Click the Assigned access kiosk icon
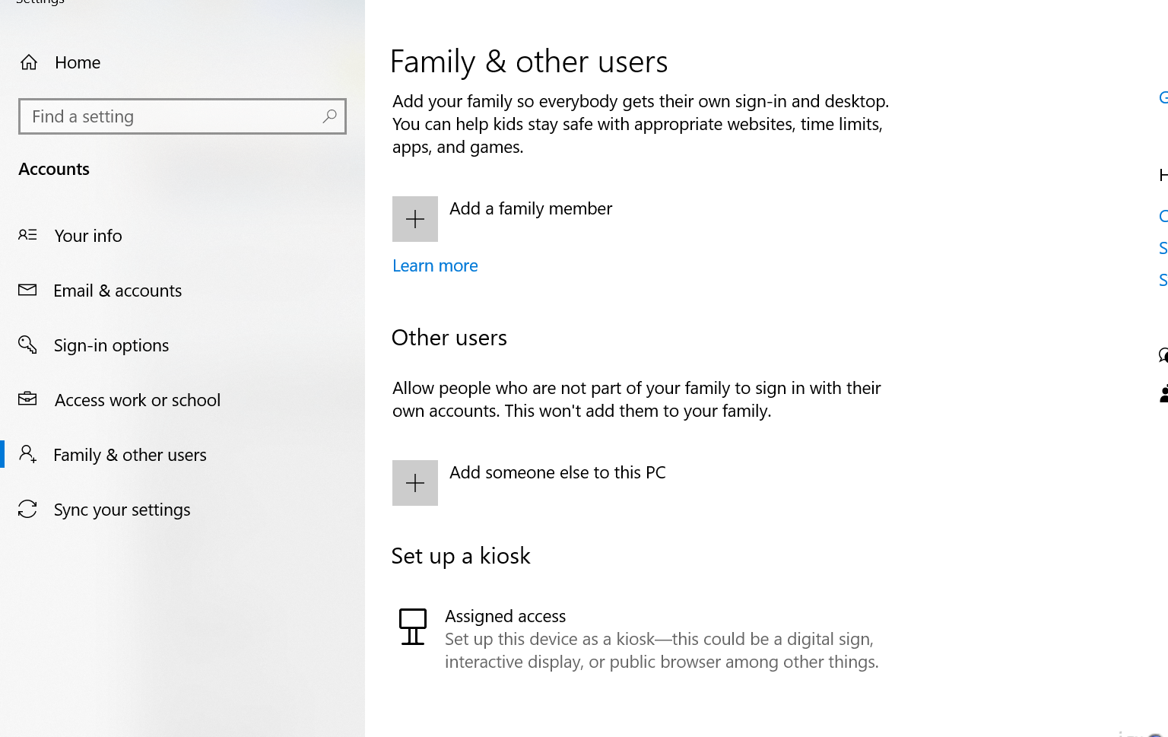The height and width of the screenshot is (737, 1168). click(413, 627)
